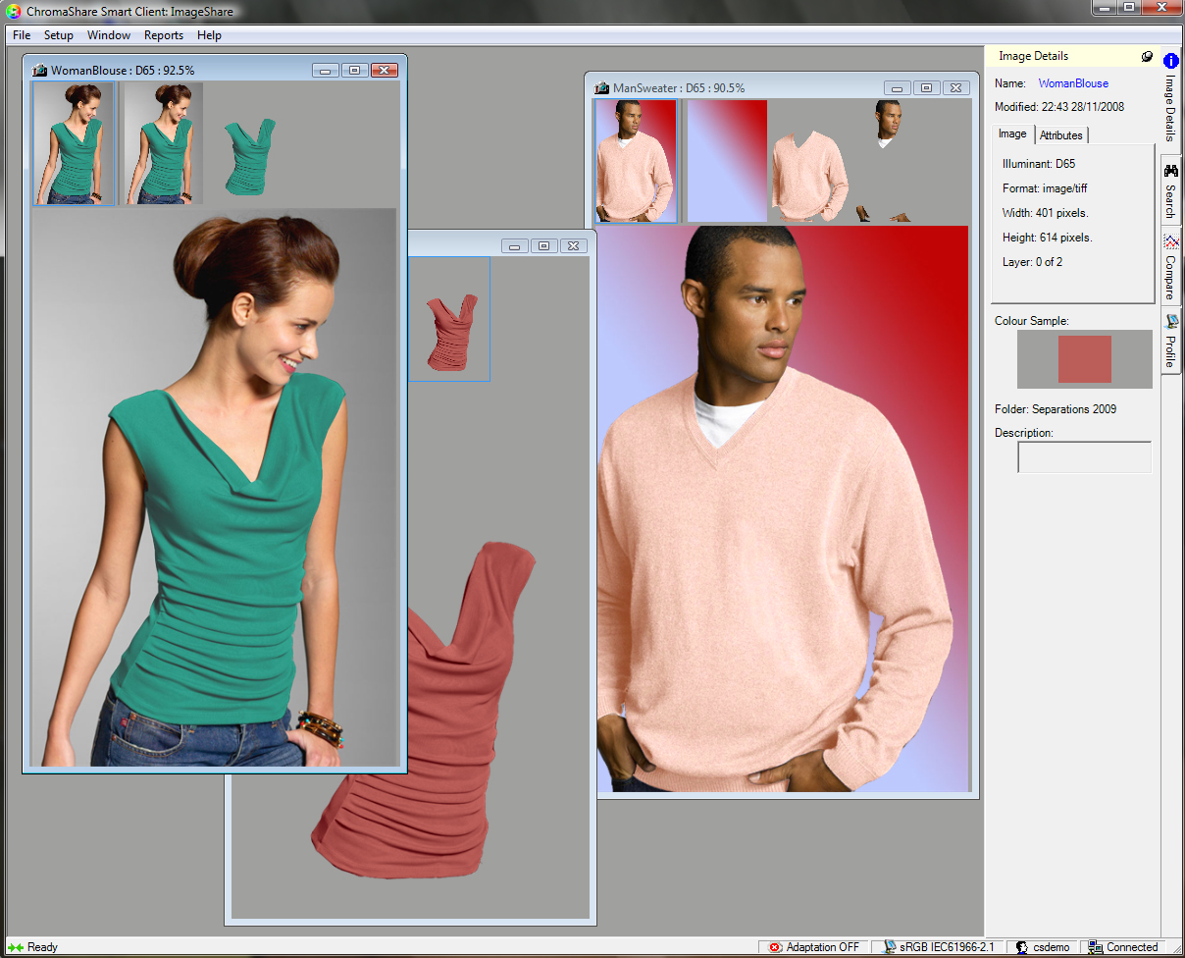Screen dimensions: 1185x958
Task: Click the sRGB profile icon in status bar
Action: tap(890, 947)
